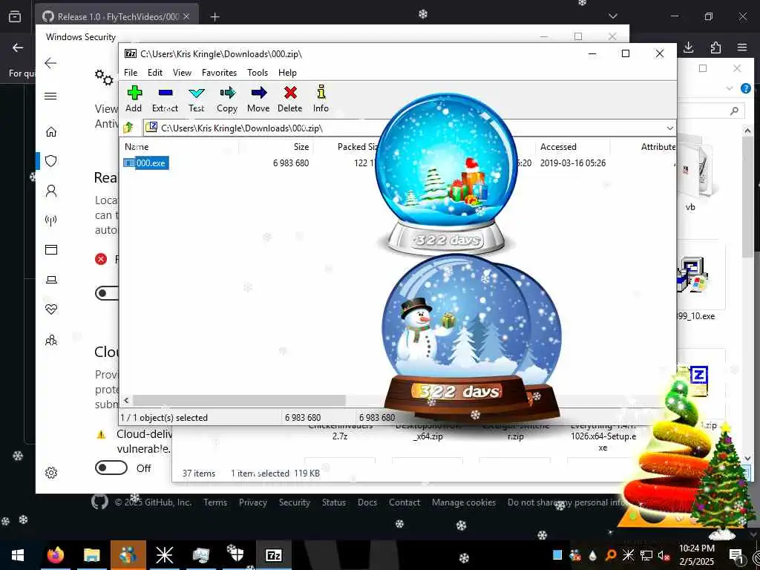The height and width of the screenshot is (570, 760).
Task: Open the Docs link in GitHub footer
Action: coord(367,502)
